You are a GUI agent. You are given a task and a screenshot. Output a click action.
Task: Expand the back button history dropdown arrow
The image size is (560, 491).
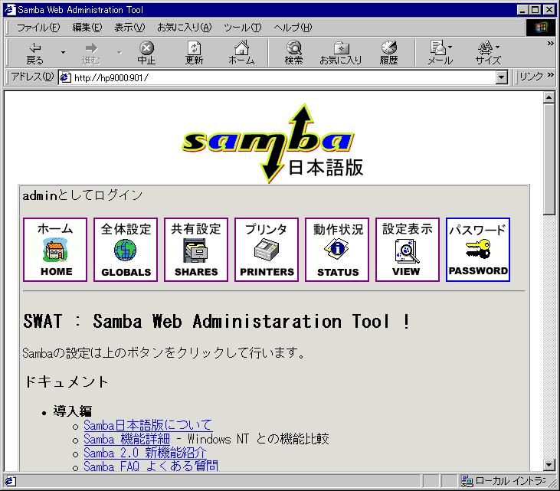64,53
